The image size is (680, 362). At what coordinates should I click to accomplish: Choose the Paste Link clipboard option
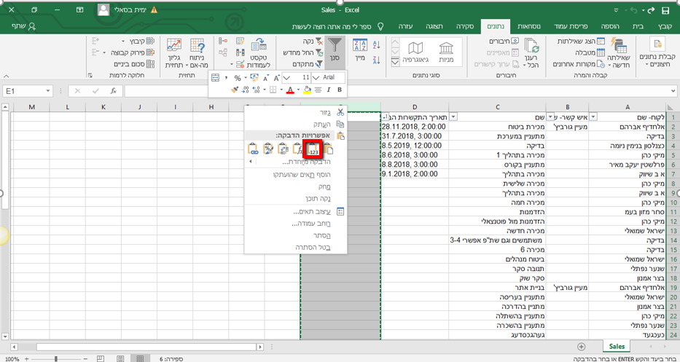pyautogui.click(x=253, y=149)
